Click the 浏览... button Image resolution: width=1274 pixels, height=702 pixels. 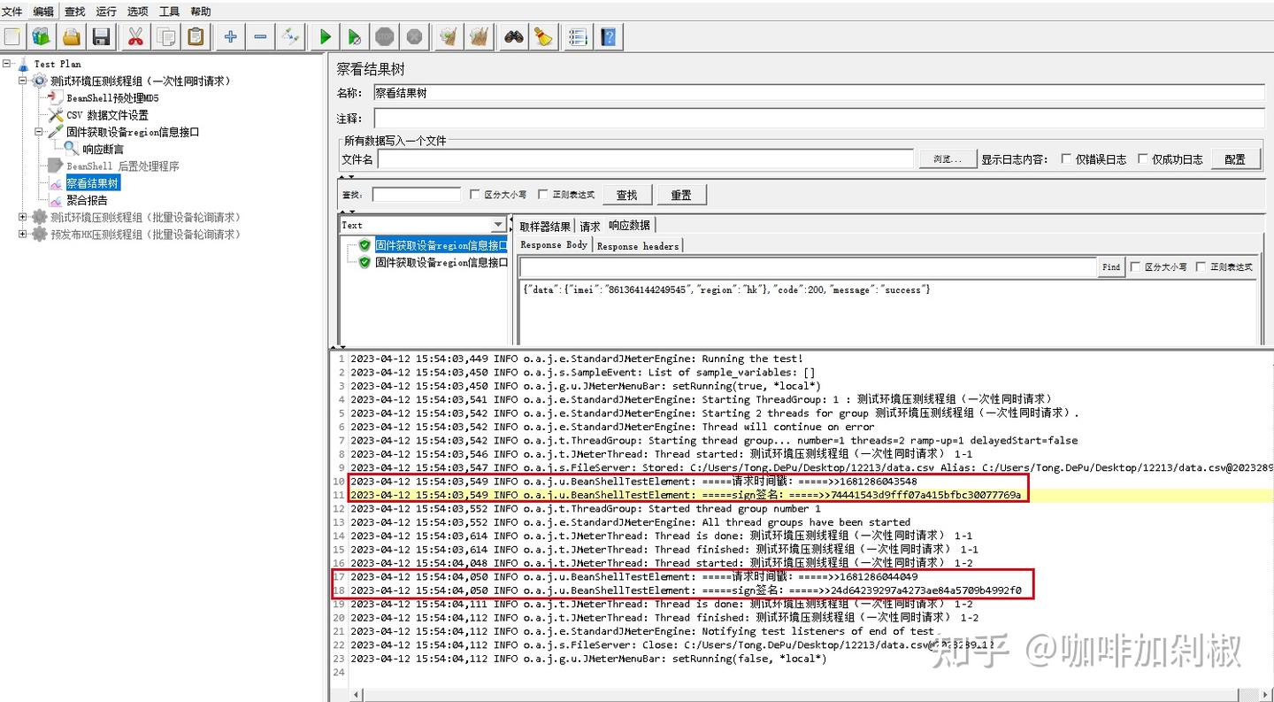948,159
